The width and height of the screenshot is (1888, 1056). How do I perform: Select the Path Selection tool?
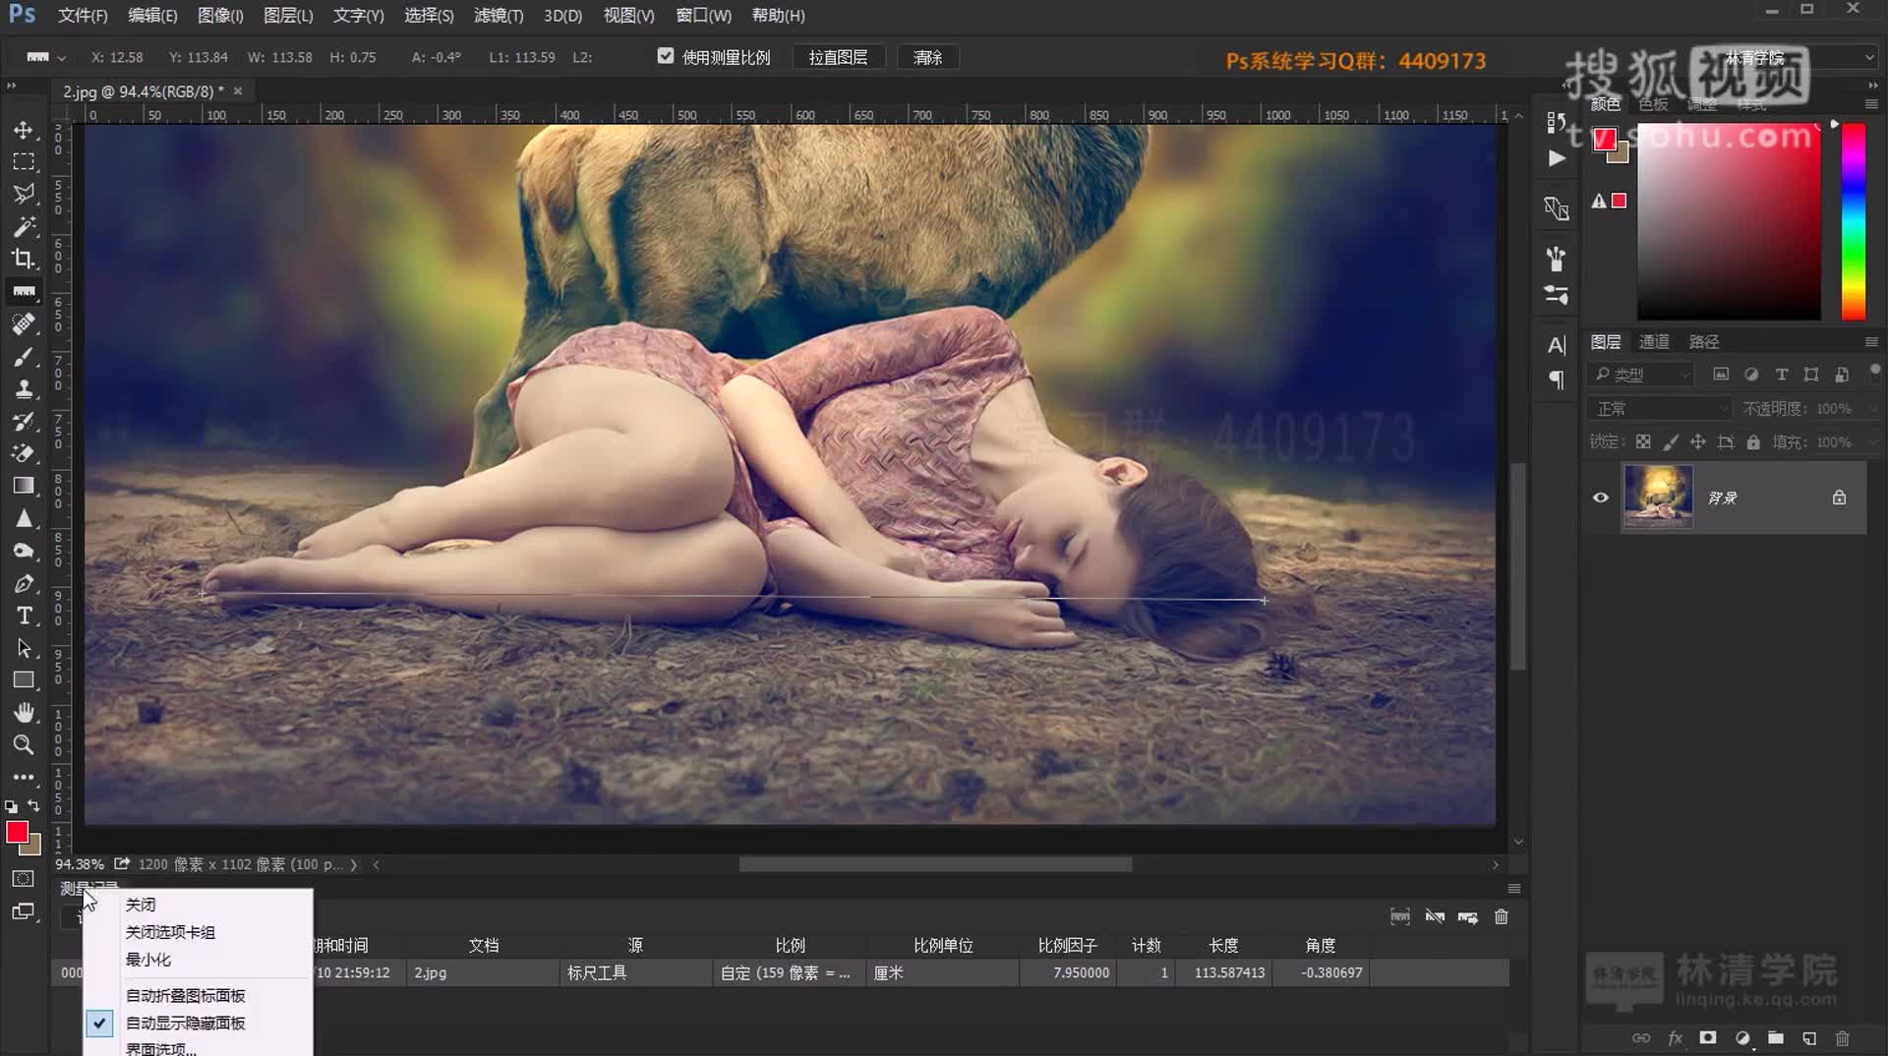(24, 648)
